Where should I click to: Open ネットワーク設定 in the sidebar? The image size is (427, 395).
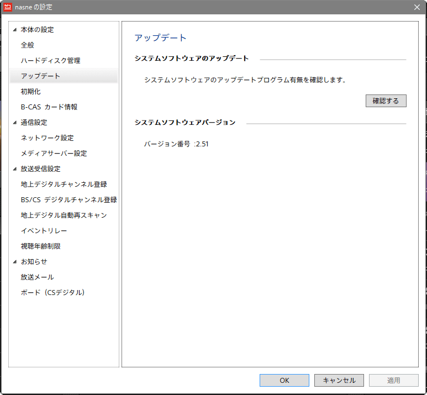coord(47,138)
